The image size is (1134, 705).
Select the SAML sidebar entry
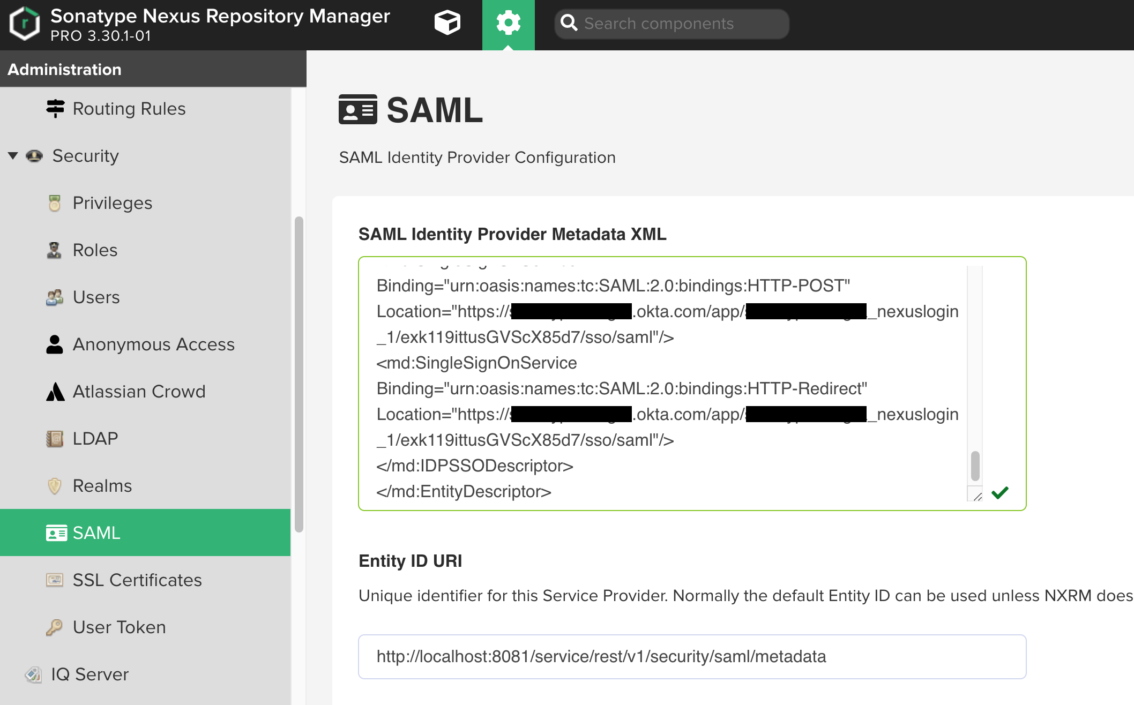tap(96, 533)
